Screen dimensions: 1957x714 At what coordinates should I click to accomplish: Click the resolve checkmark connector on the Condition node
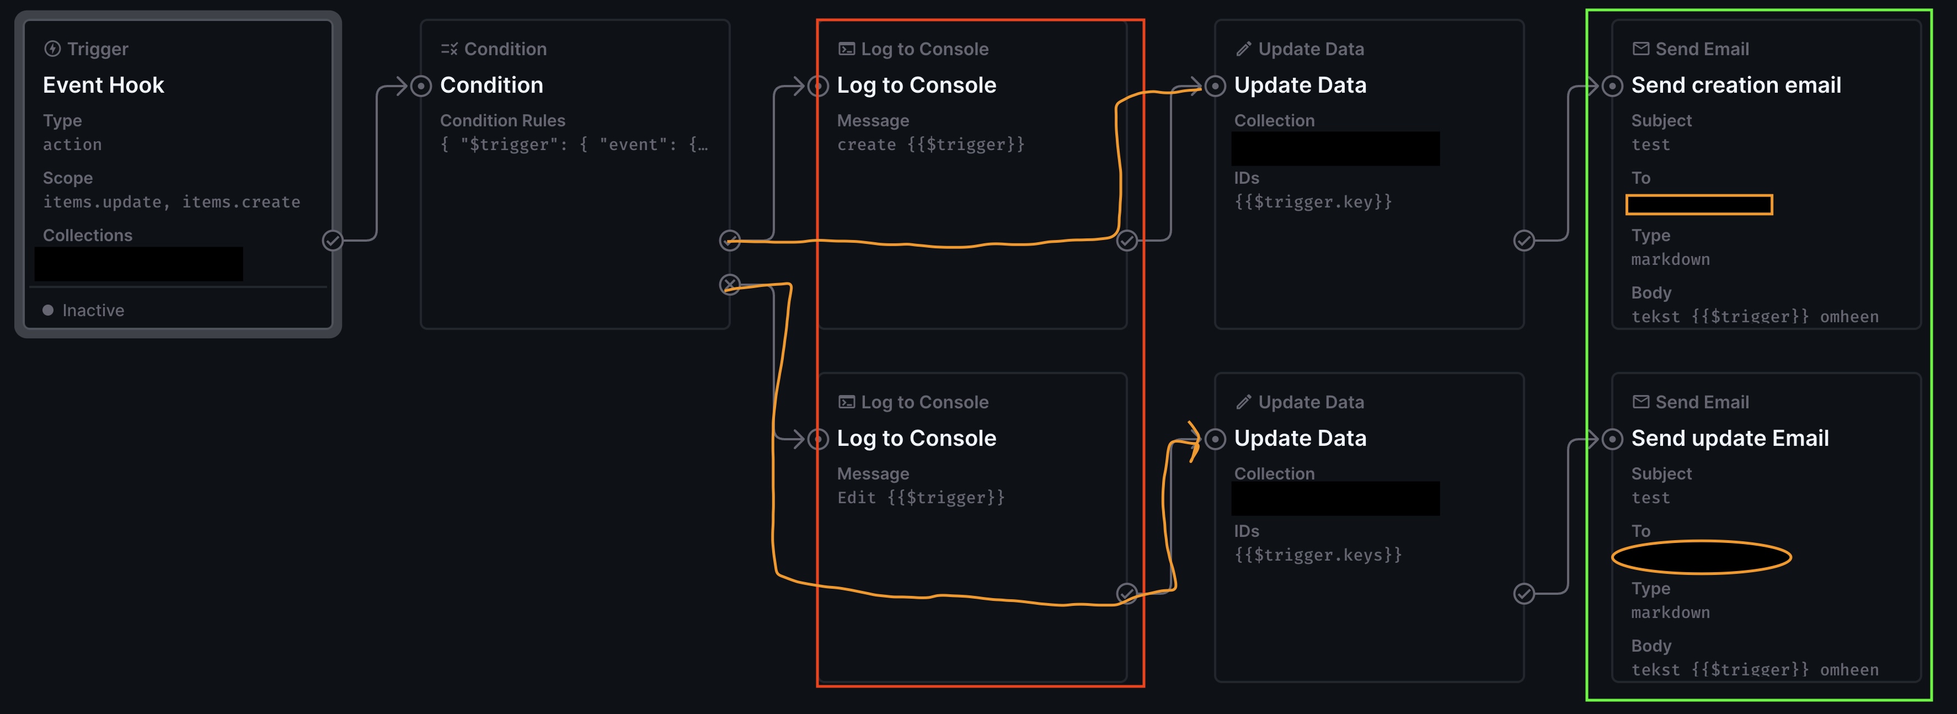(730, 241)
